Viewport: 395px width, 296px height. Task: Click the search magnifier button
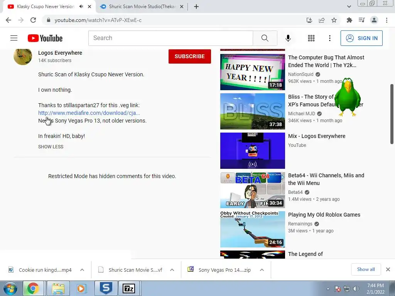pos(265,38)
